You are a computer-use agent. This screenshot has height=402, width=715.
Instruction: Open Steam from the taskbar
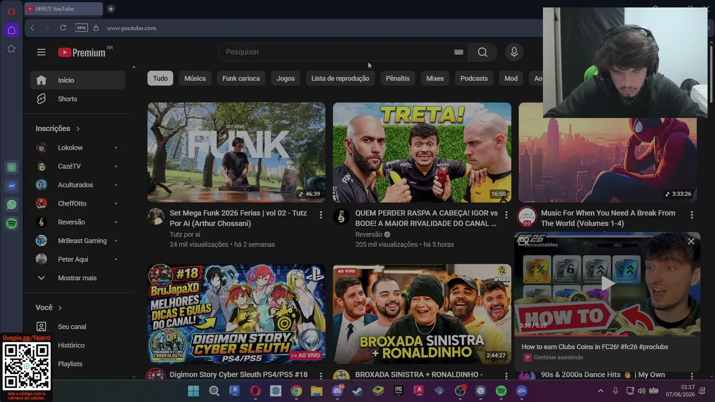(357, 391)
